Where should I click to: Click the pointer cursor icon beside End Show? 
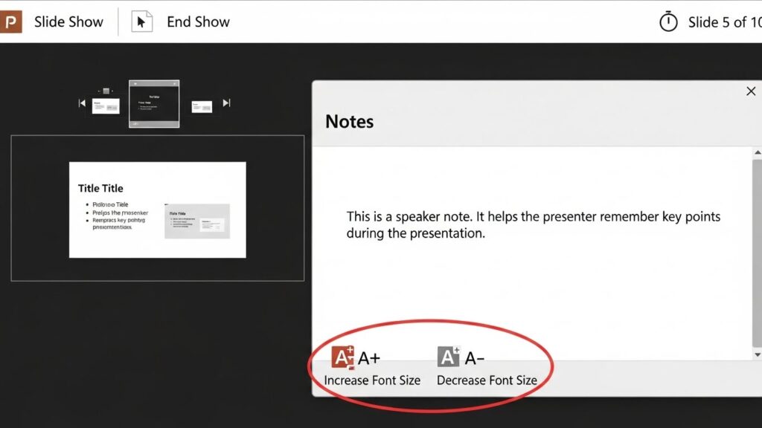(x=142, y=22)
